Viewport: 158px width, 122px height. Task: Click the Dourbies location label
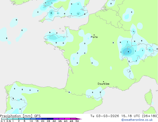(x=103, y=84)
